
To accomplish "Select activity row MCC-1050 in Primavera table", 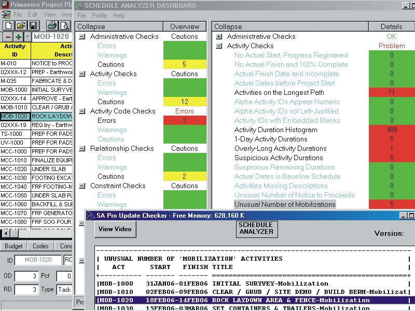I will [36, 196].
